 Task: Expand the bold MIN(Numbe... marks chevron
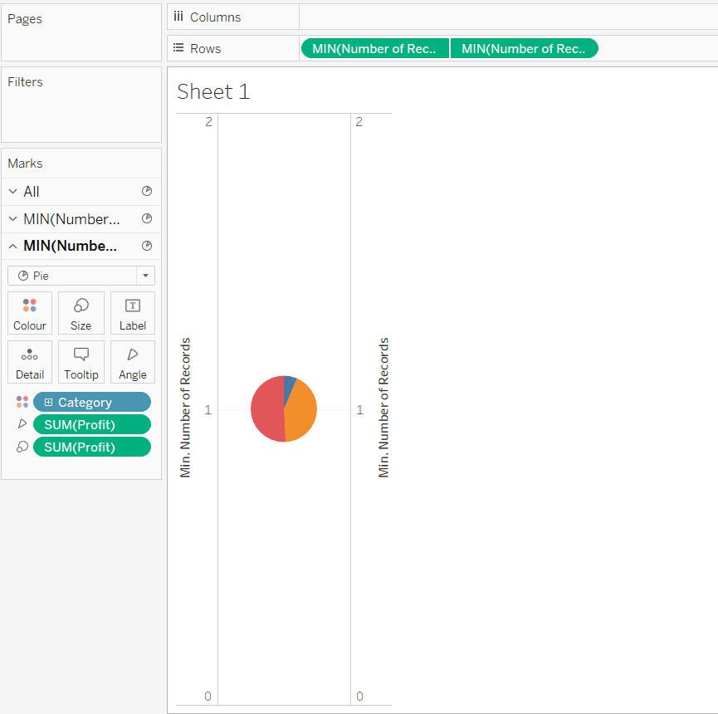pyautogui.click(x=12, y=247)
